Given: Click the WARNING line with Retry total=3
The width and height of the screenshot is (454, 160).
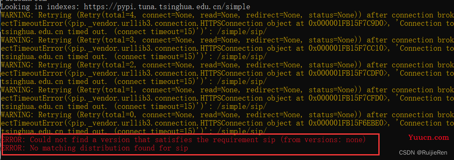Looking at the screenshot, I should tap(227, 40).
